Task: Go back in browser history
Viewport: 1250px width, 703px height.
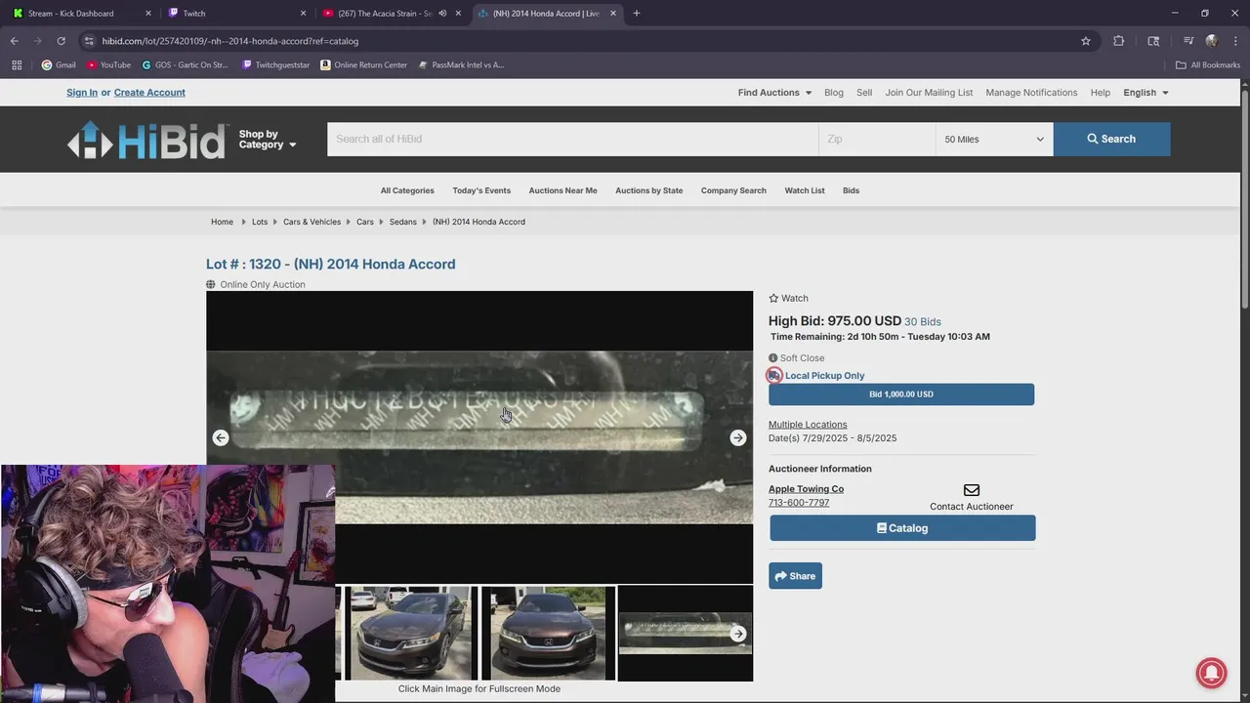Action: (x=15, y=41)
